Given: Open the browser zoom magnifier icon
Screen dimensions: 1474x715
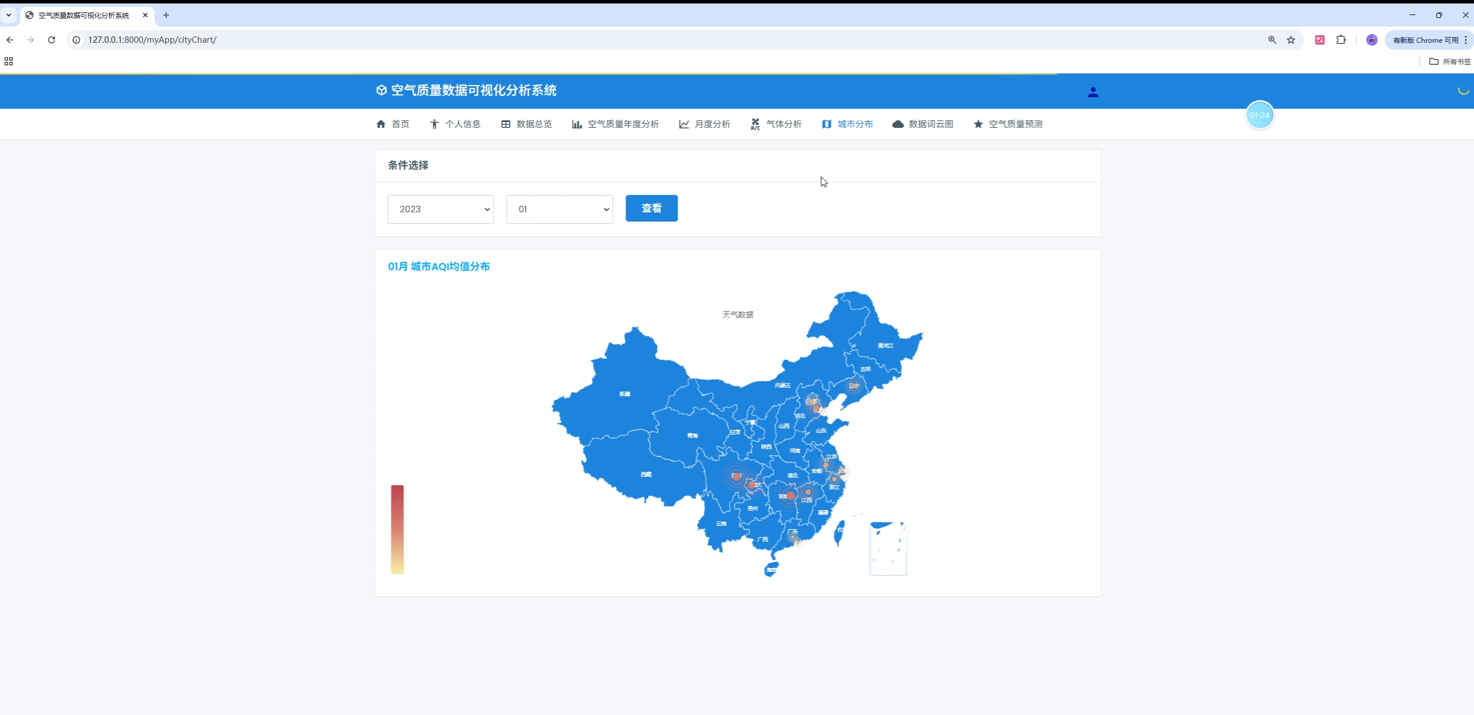Looking at the screenshot, I should [1272, 40].
